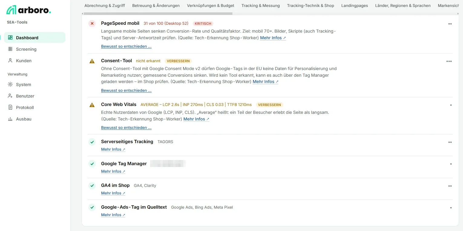
Task: Open the dot menu for Core Web Vitals
Action: [x=451, y=105]
